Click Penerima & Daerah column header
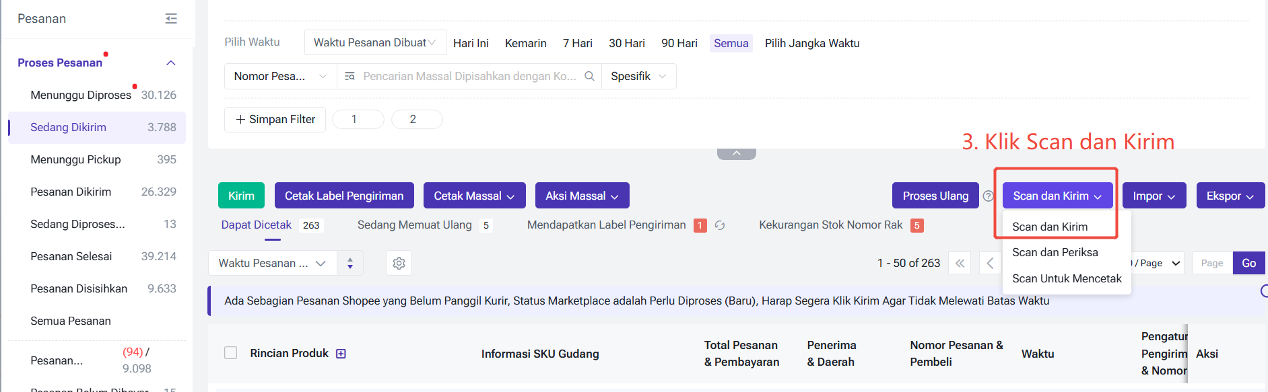Viewport: 1268px width, 392px height. [x=832, y=354]
